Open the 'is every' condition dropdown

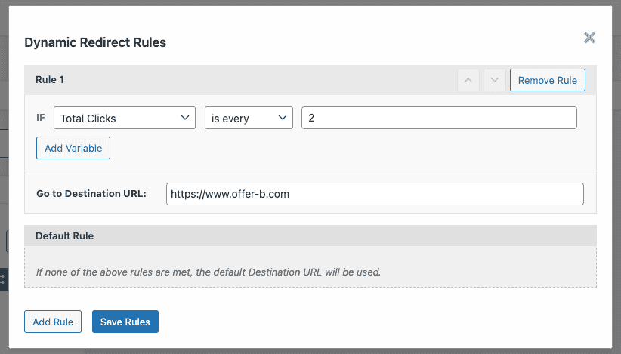coord(249,118)
